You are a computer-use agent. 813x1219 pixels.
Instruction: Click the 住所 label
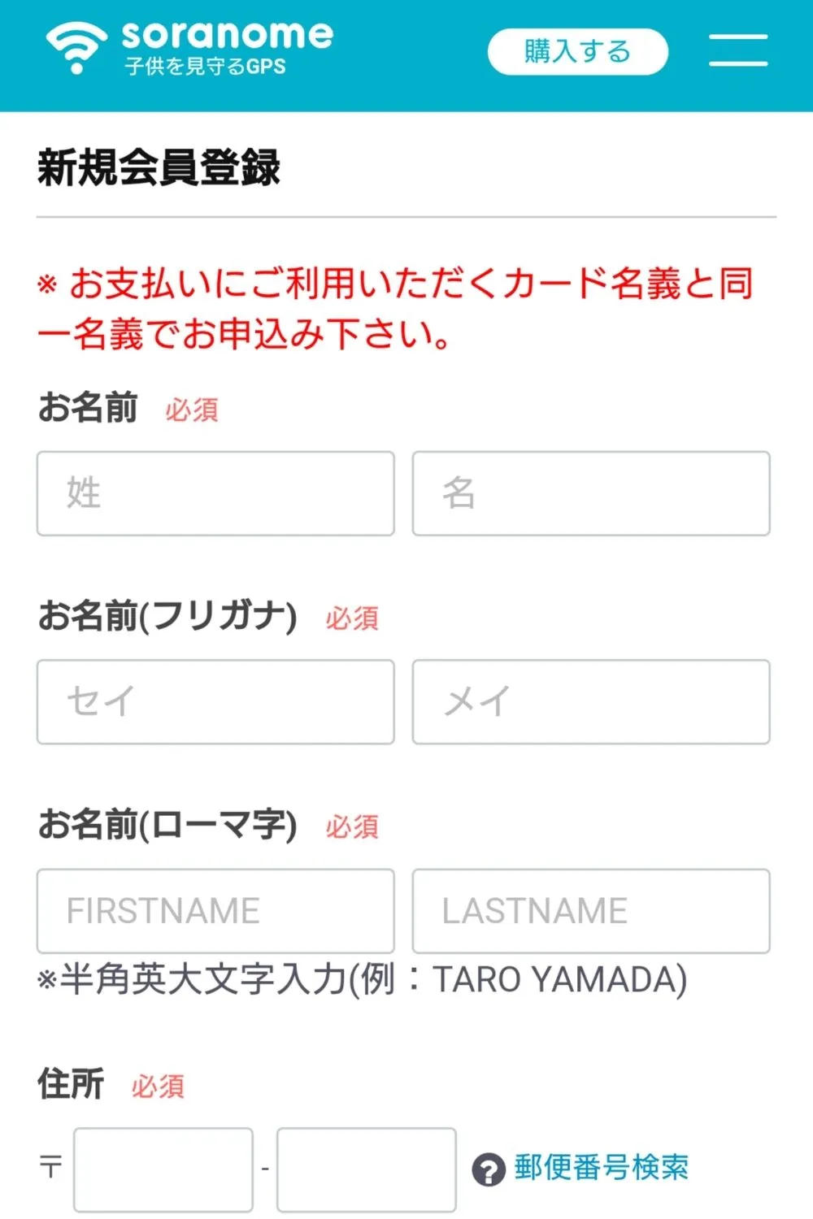(71, 1084)
